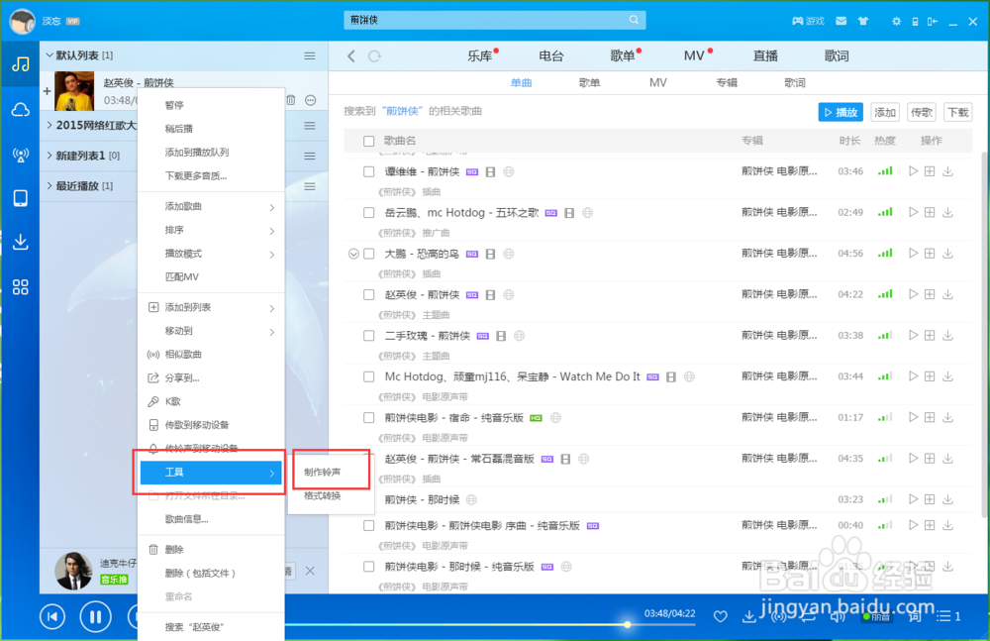
Task: Click the player bar download icon
Action: (x=748, y=615)
